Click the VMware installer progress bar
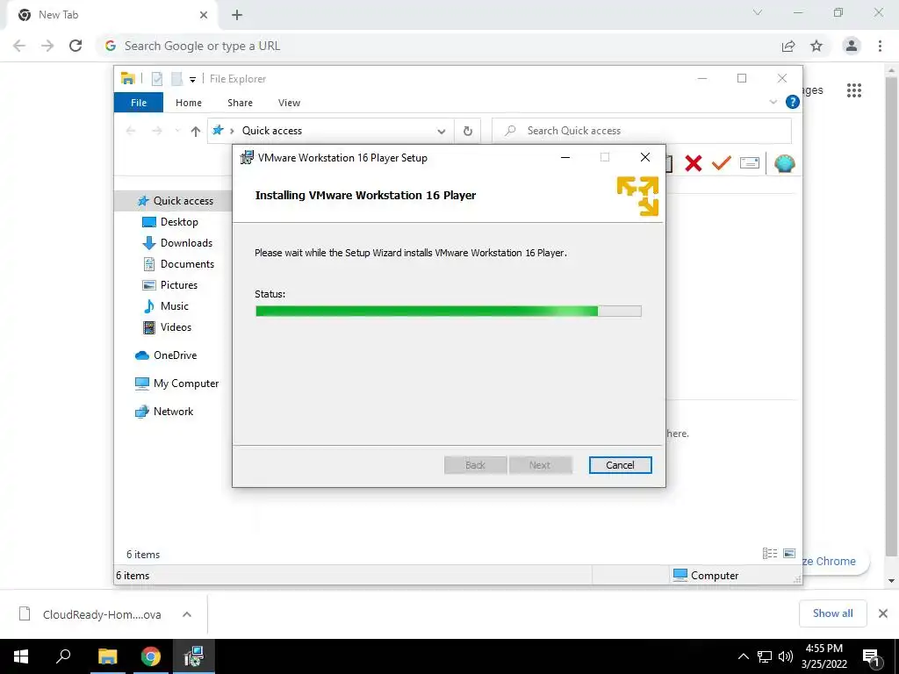899x674 pixels. pyautogui.click(x=449, y=312)
